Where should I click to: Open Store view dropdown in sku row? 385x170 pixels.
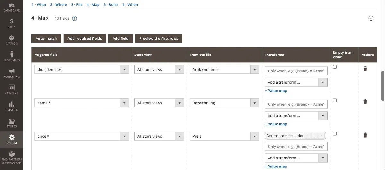(159, 70)
